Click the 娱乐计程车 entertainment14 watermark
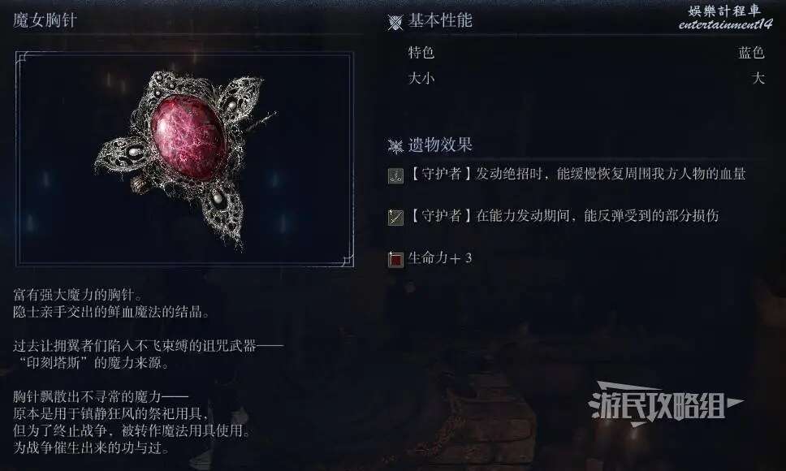The image size is (786, 471). [x=725, y=18]
